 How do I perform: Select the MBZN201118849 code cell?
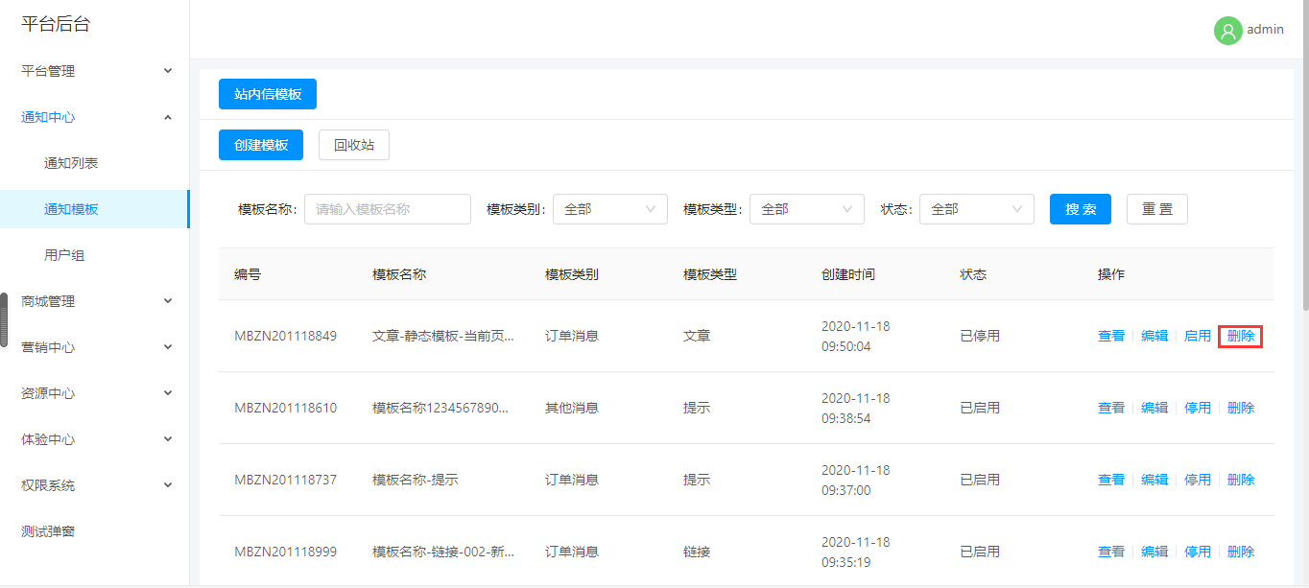click(286, 336)
